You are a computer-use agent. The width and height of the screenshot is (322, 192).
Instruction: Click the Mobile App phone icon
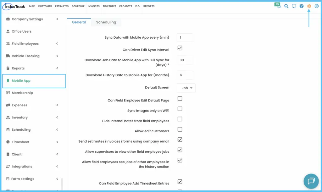point(8,81)
